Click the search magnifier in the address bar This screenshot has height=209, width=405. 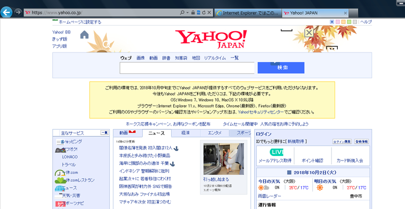pyautogui.click(x=182, y=13)
